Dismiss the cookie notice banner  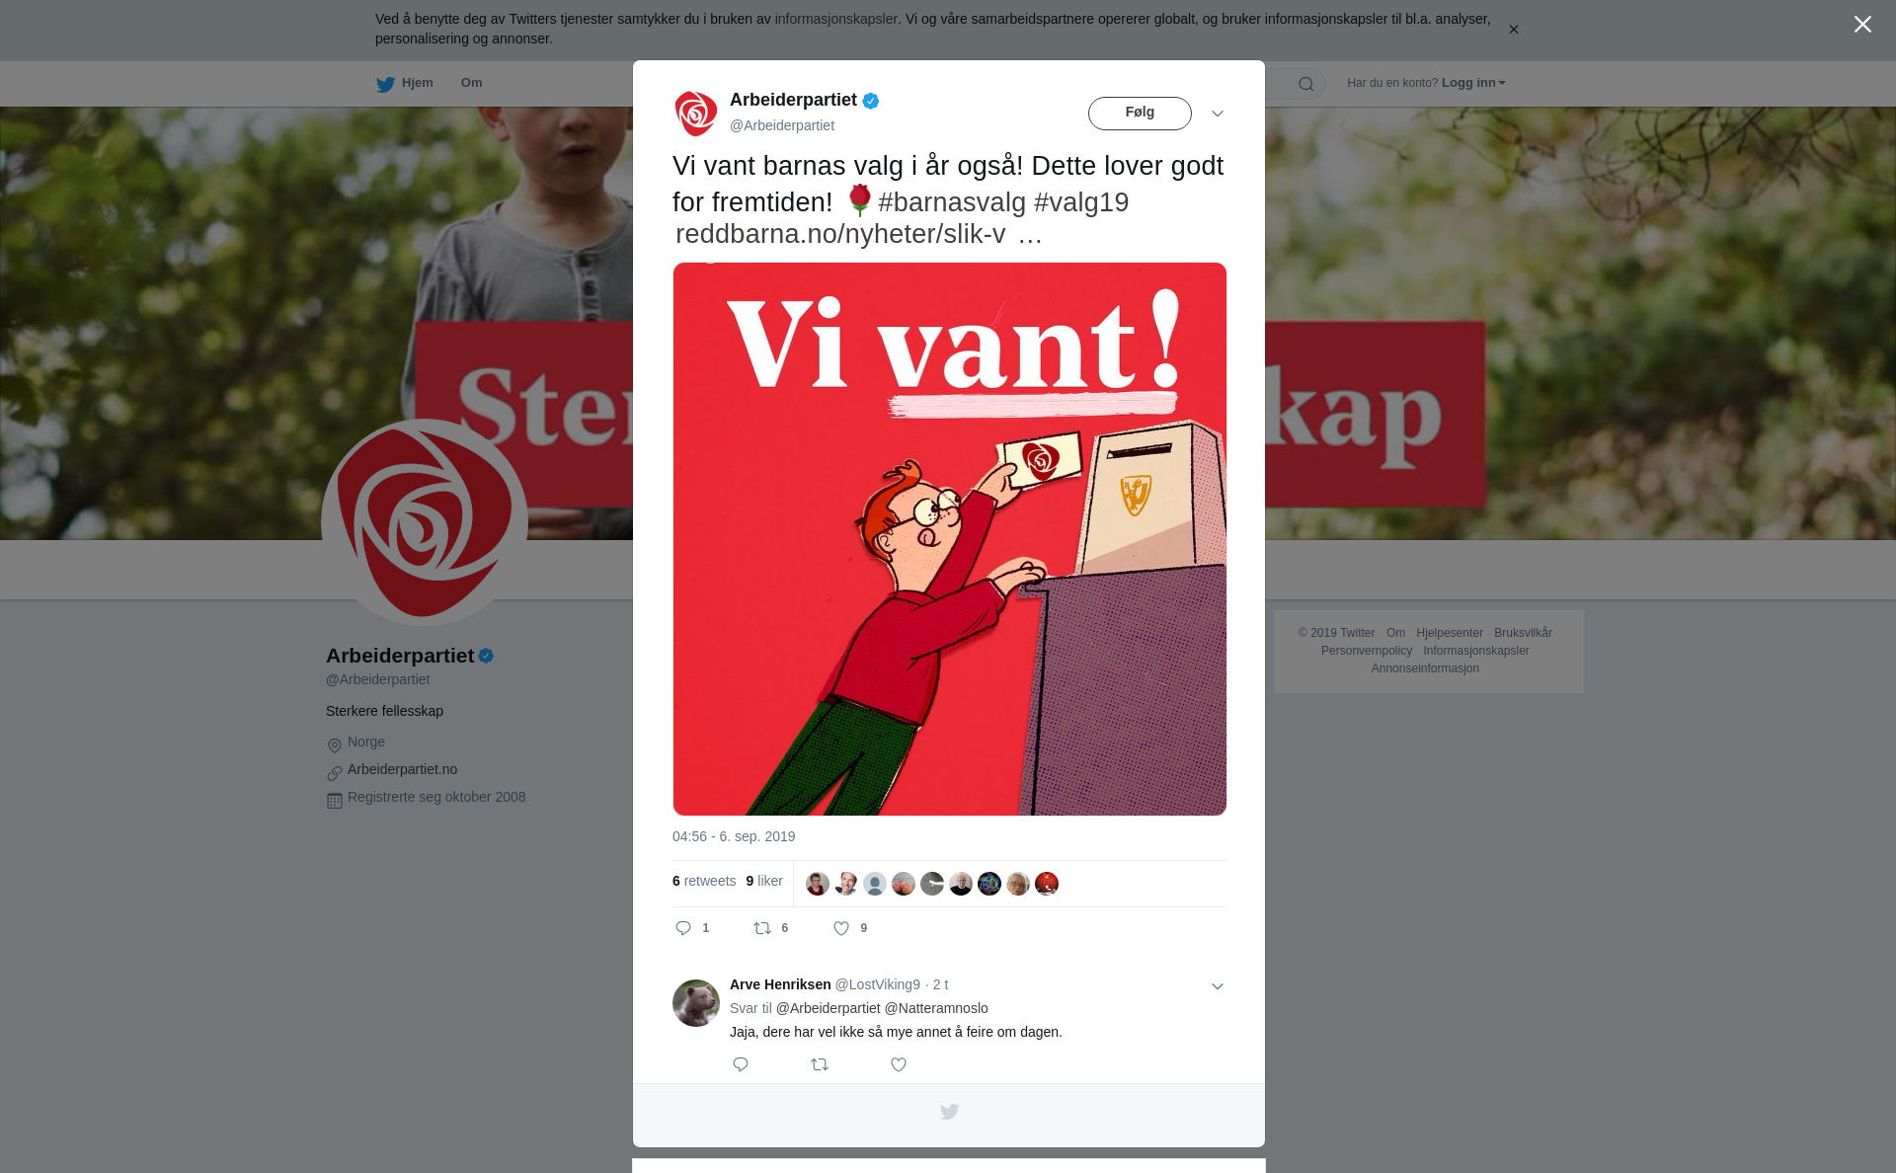(x=1513, y=30)
